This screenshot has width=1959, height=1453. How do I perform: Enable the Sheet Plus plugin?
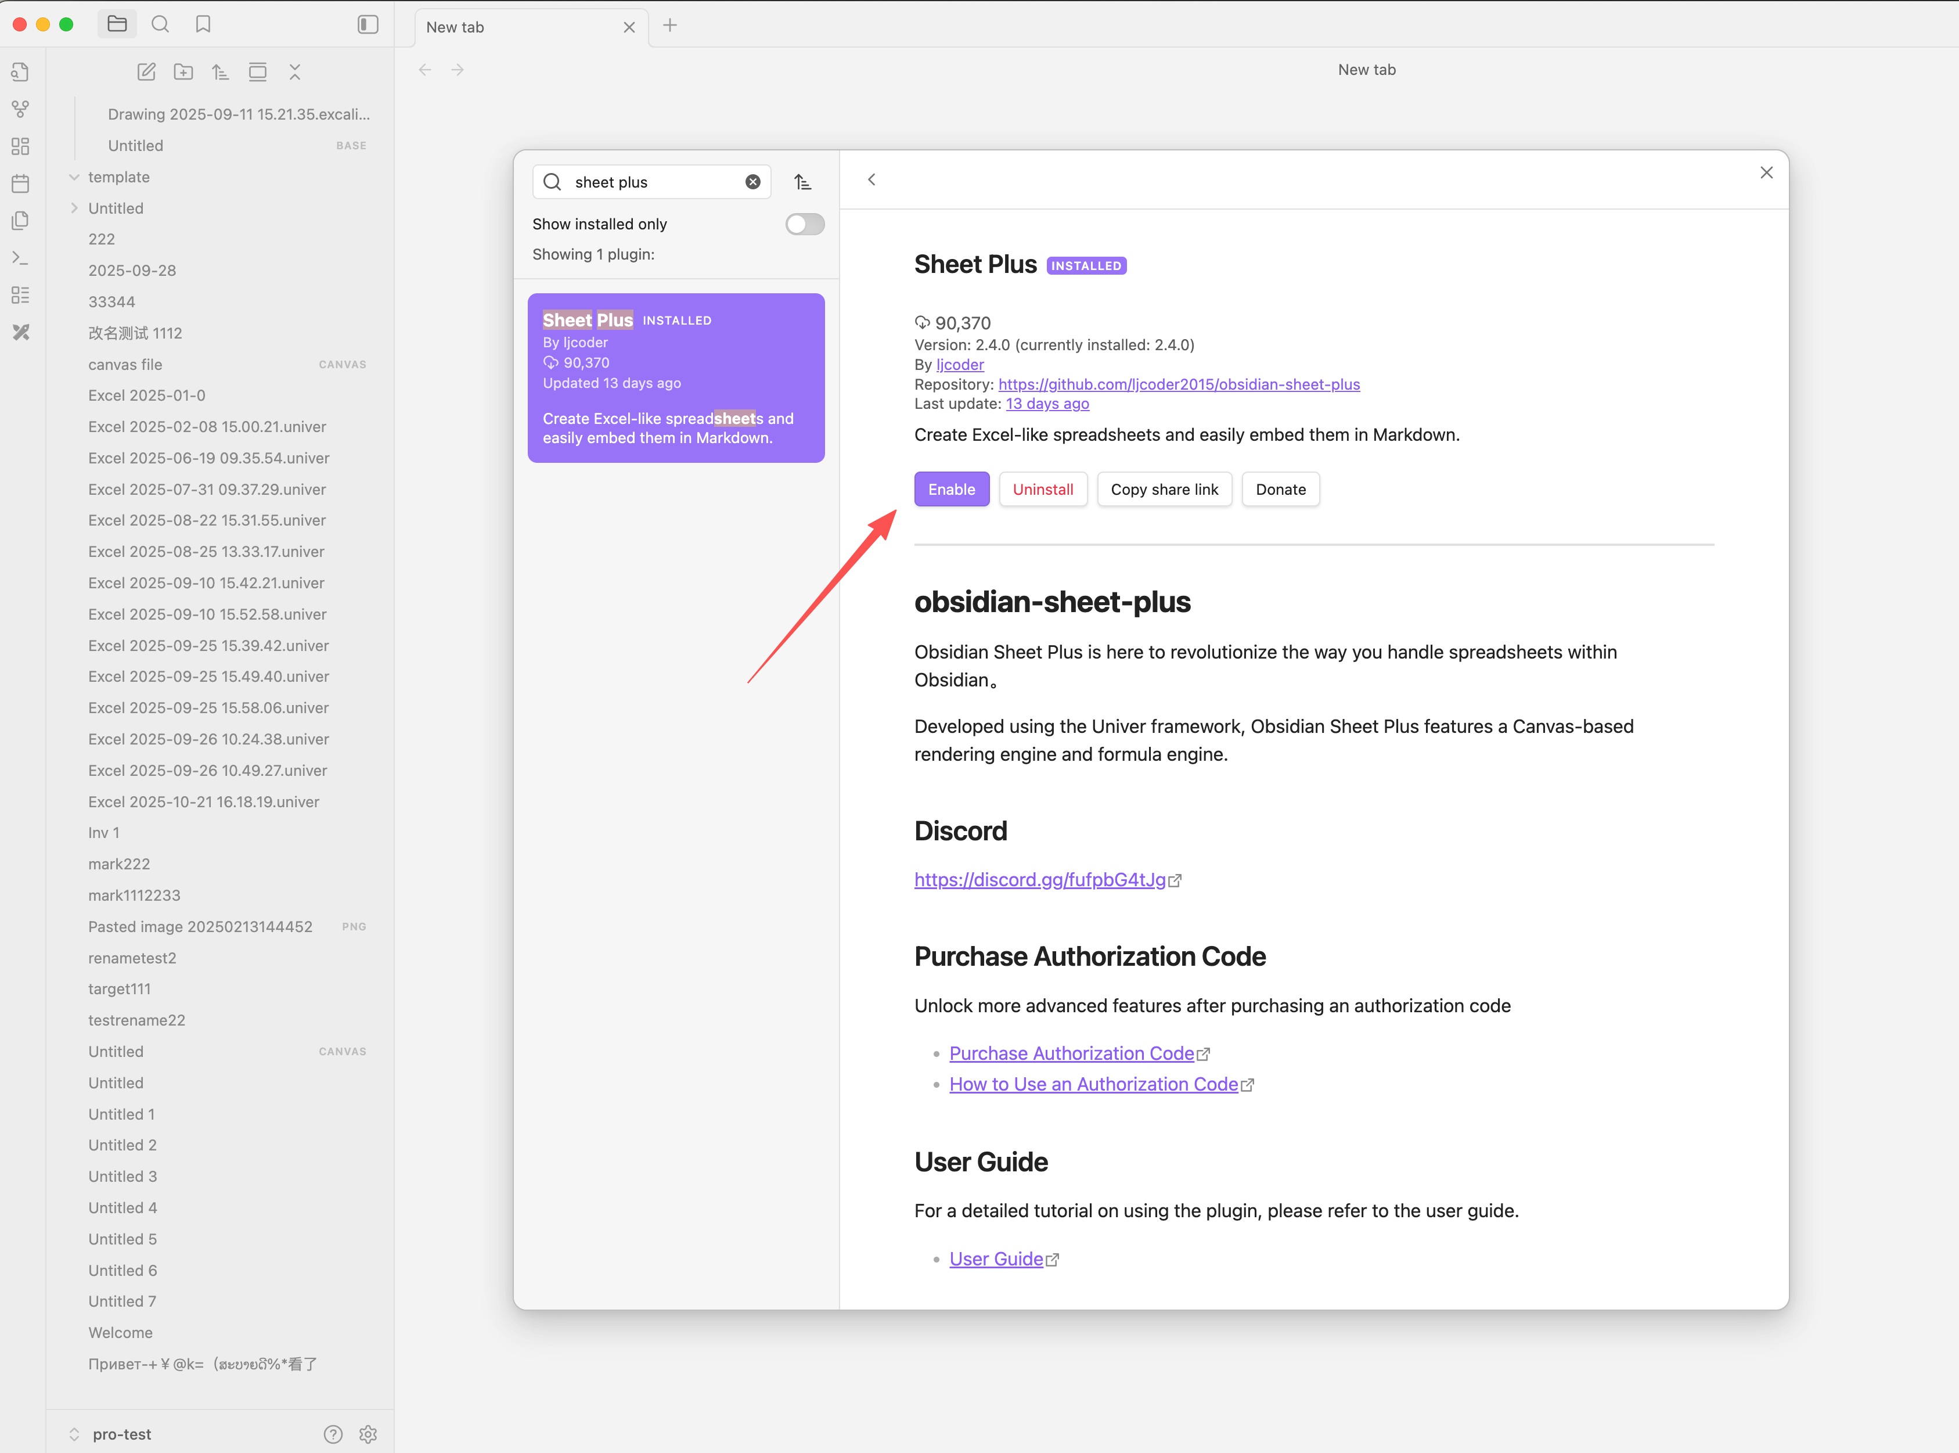[x=952, y=489]
